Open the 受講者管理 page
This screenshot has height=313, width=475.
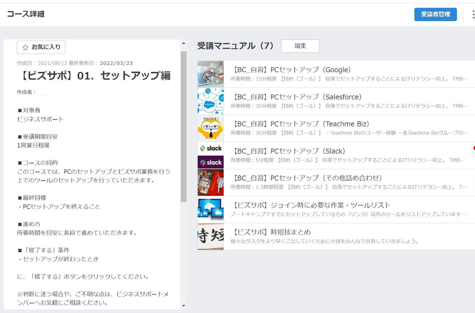[x=435, y=14]
